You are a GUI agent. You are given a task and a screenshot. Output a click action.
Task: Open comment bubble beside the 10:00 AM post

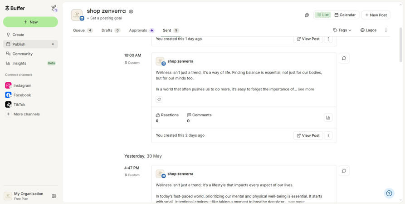pyautogui.click(x=344, y=58)
